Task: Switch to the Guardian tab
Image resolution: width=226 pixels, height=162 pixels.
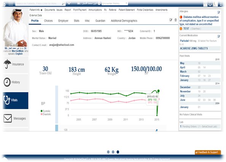Action: tap(100, 21)
